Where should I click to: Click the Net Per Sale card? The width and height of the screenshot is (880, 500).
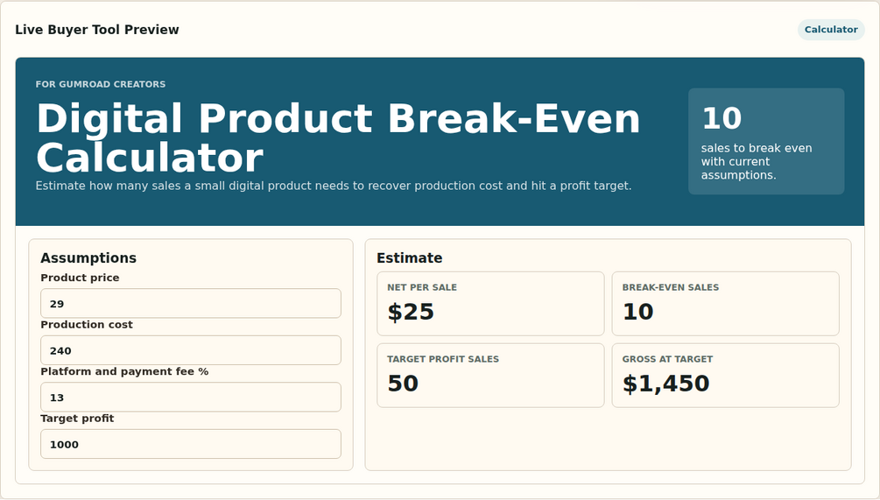point(490,304)
